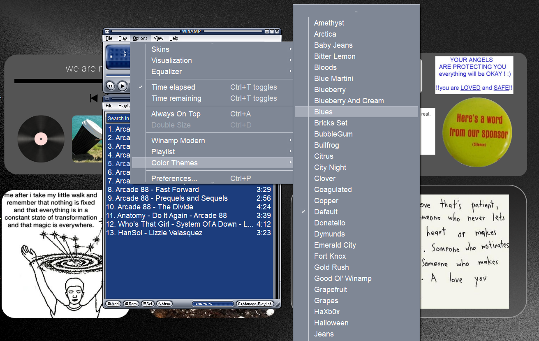The image size is (539, 341).
Task: Click the LOVED link in angels note
Action: (x=470, y=88)
